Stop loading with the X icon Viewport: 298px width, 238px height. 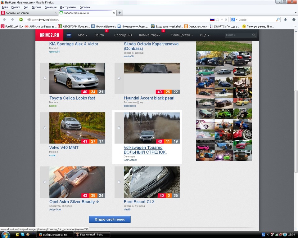226,20
